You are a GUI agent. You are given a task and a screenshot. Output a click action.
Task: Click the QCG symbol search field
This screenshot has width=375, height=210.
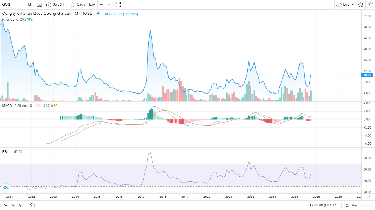coord(12,5)
